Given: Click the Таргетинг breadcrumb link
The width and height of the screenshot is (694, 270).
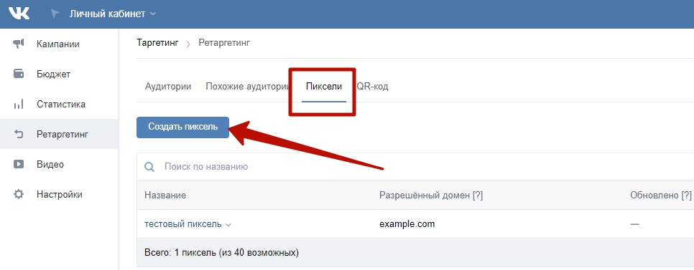Looking at the screenshot, I should (x=158, y=43).
